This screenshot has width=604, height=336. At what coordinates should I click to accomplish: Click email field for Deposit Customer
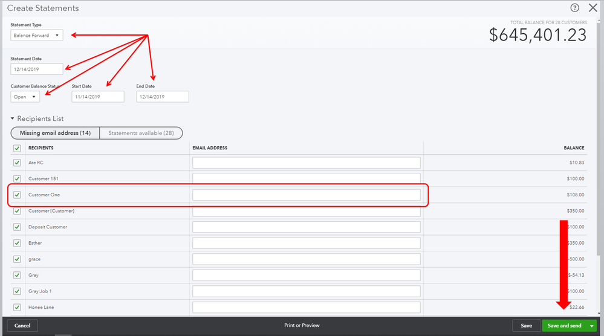307,227
